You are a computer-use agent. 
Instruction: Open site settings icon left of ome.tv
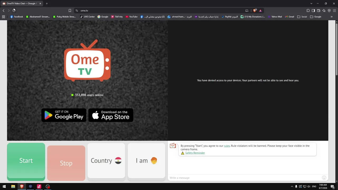(x=77, y=11)
